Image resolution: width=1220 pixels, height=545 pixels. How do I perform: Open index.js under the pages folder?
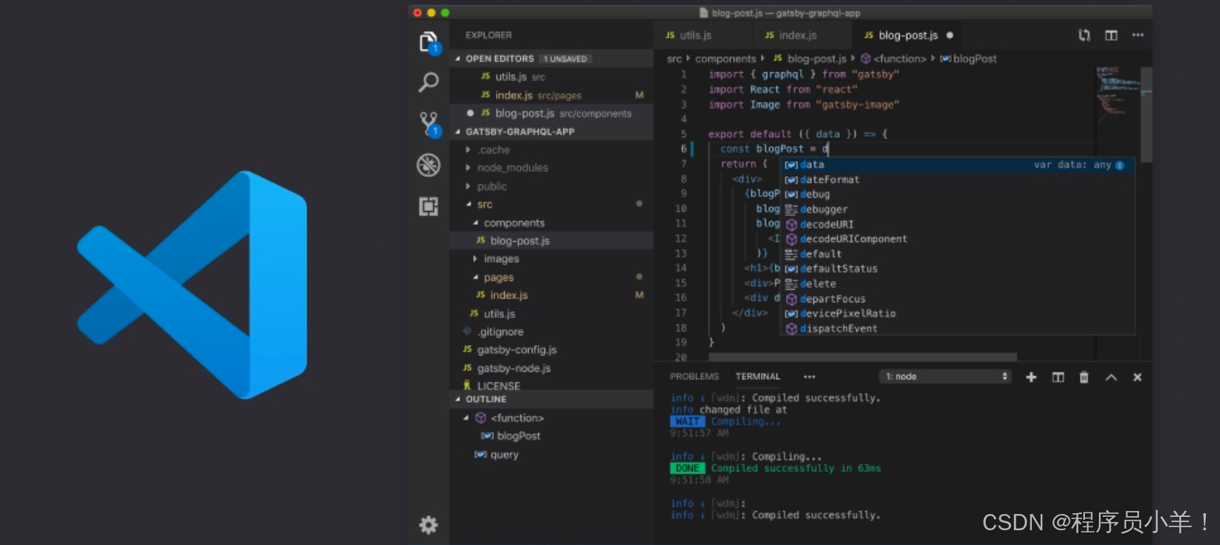pyautogui.click(x=551, y=295)
